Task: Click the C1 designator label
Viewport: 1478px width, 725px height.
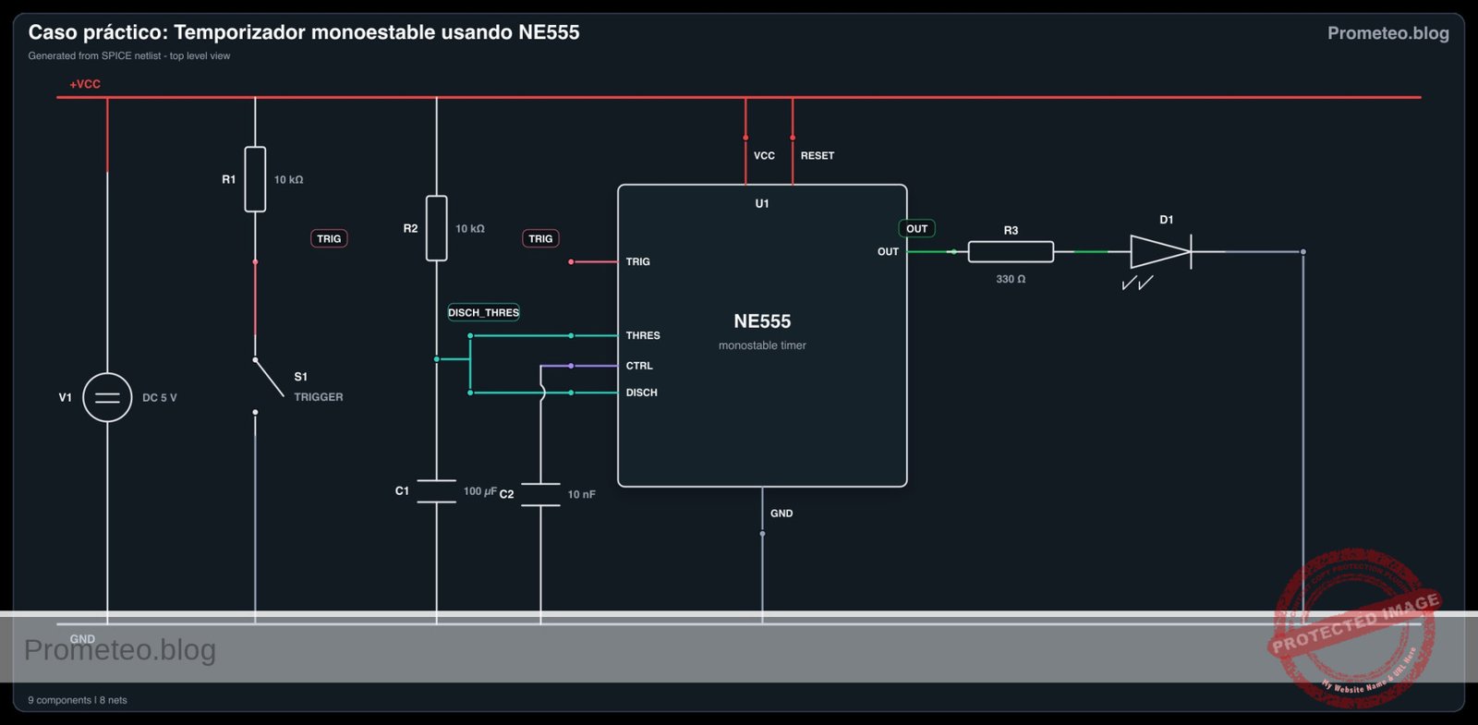Action: 402,491
